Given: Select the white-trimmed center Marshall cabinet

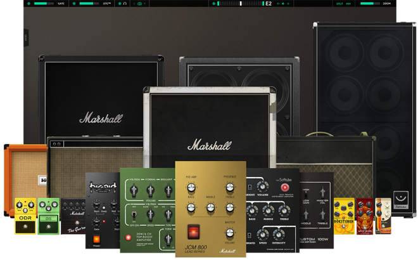Looking at the screenshot, I should pyautogui.click(x=210, y=127).
